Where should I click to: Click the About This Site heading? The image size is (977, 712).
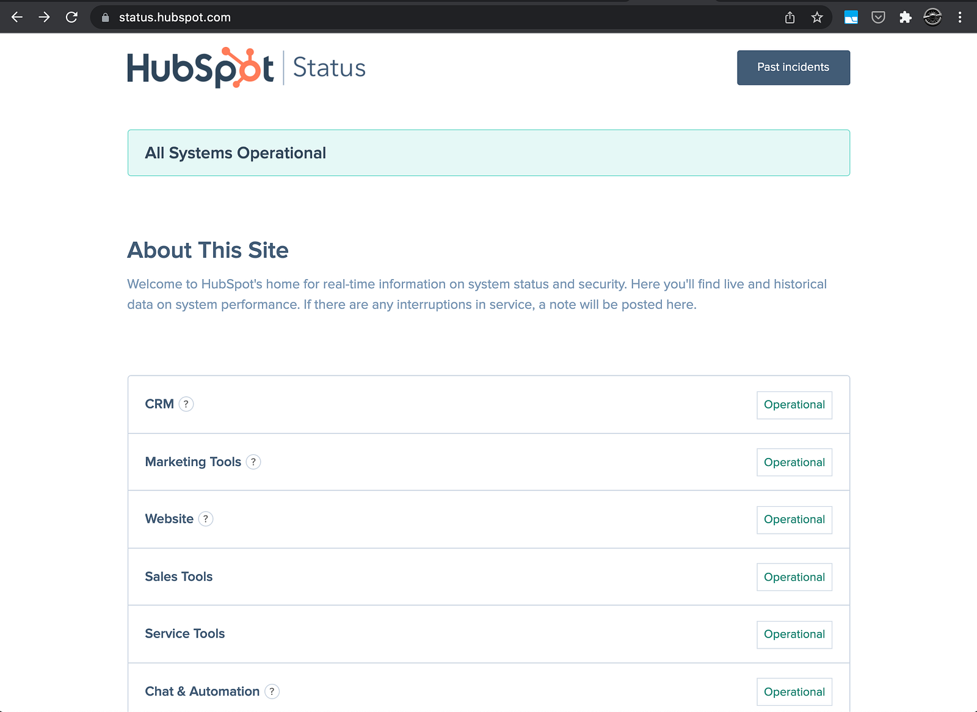pyautogui.click(x=208, y=250)
